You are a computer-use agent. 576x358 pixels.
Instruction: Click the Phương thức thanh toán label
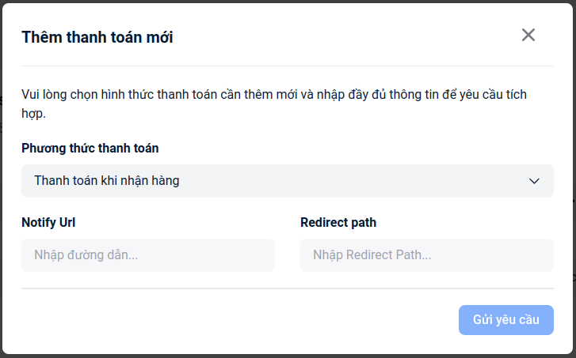(90, 148)
